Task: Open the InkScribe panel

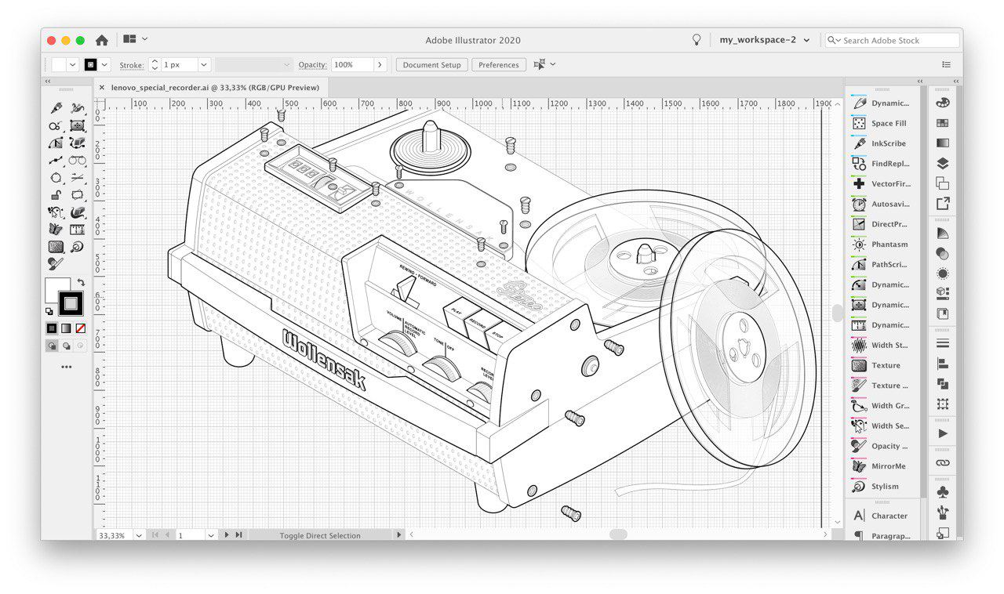Action: (x=879, y=143)
